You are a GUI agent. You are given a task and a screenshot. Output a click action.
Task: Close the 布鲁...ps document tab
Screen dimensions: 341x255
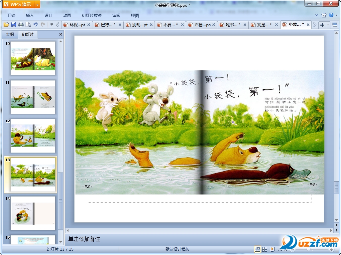(214, 25)
